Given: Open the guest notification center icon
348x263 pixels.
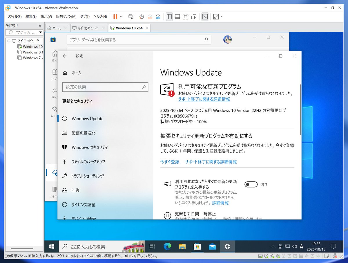Looking at the screenshot, I should (333, 247).
